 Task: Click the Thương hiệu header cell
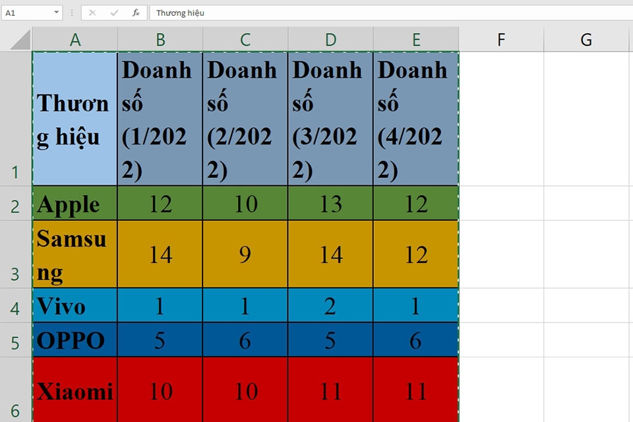click(75, 119)
